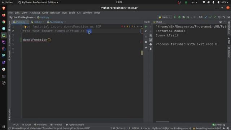Image resolution: width=231 pixels, height=130 pixels.
Task: Toggle the Structure tool window
Action: [9, 40]
